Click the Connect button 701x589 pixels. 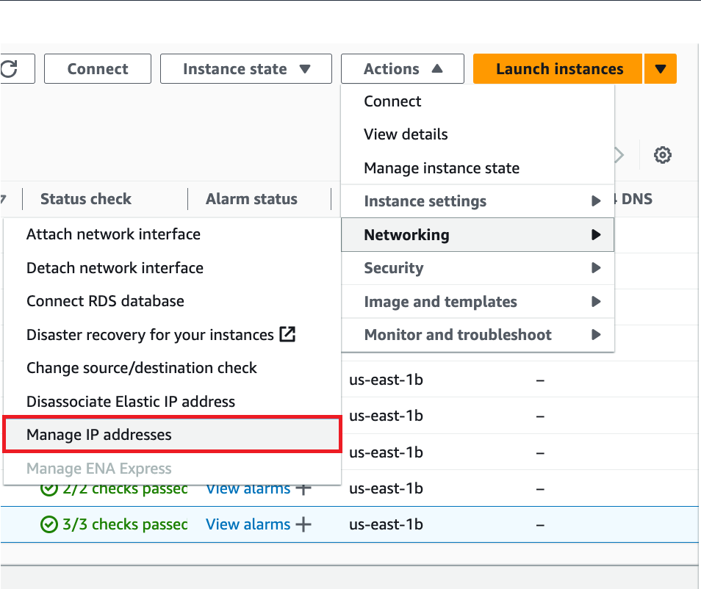[98, 69]
